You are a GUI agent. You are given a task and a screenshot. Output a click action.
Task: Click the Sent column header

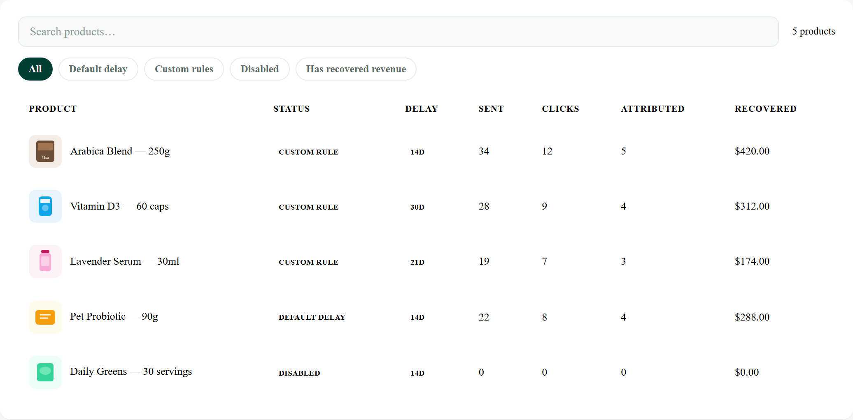[491, 109]
